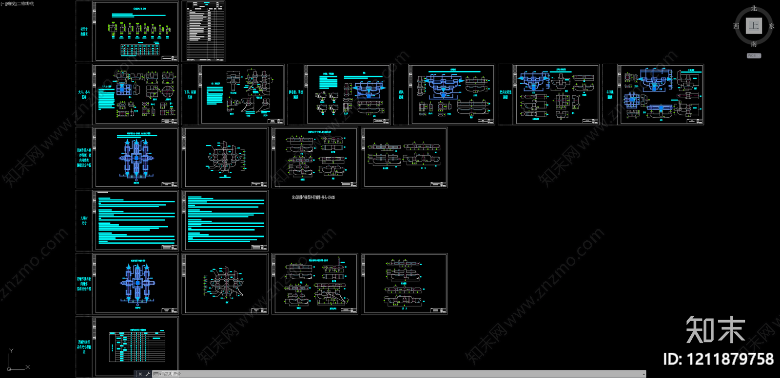Click the command line input field

click(390, 374)
